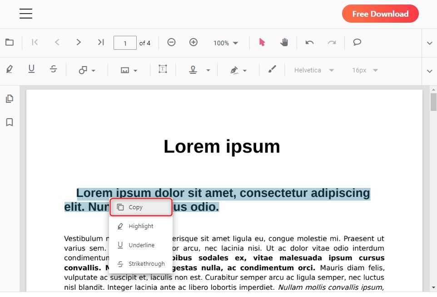437x297 pixels.
Task: Click the open file folder icon
Action: [9, 43]
